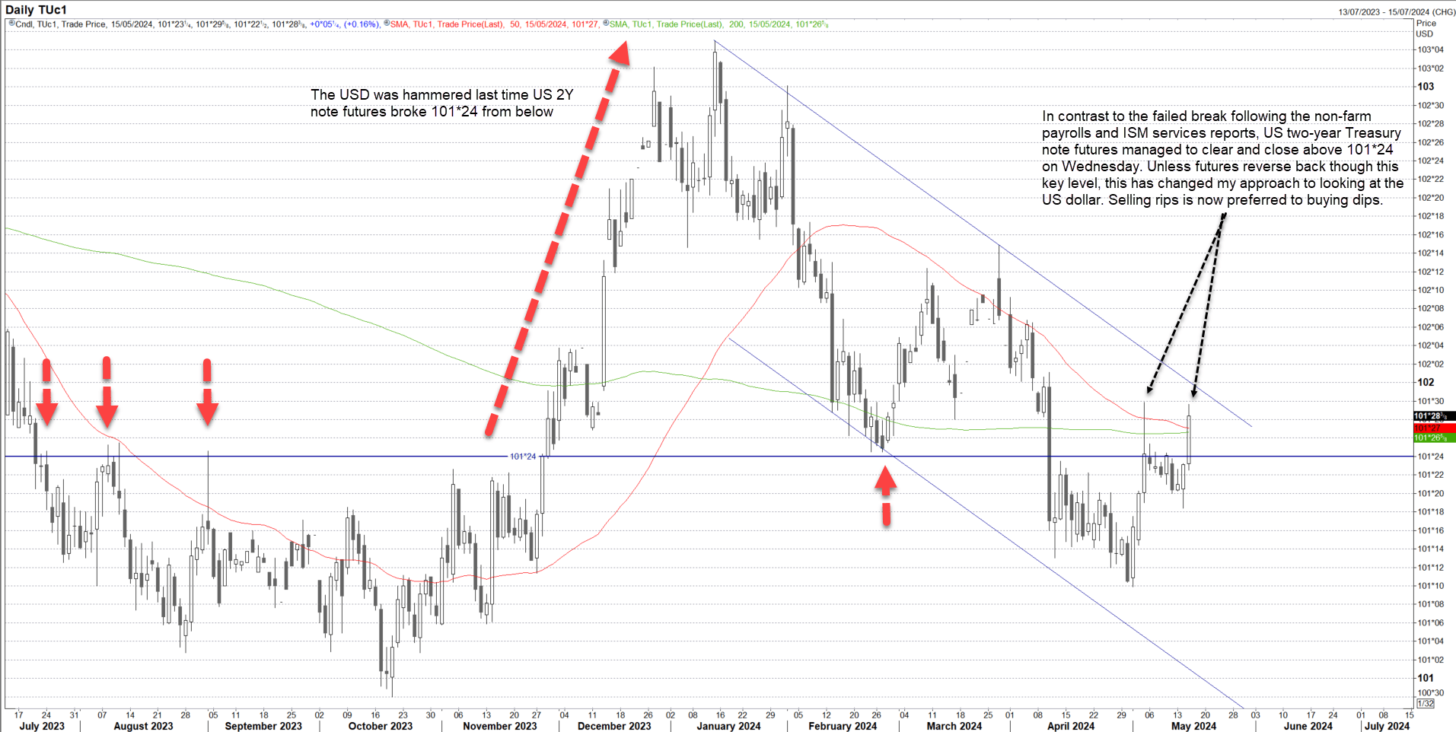Select the green SMA 200 legend entry text

718,24
